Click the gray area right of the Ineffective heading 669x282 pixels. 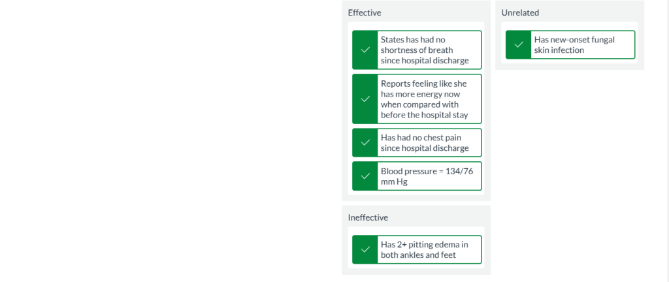(x=444, y=217)
